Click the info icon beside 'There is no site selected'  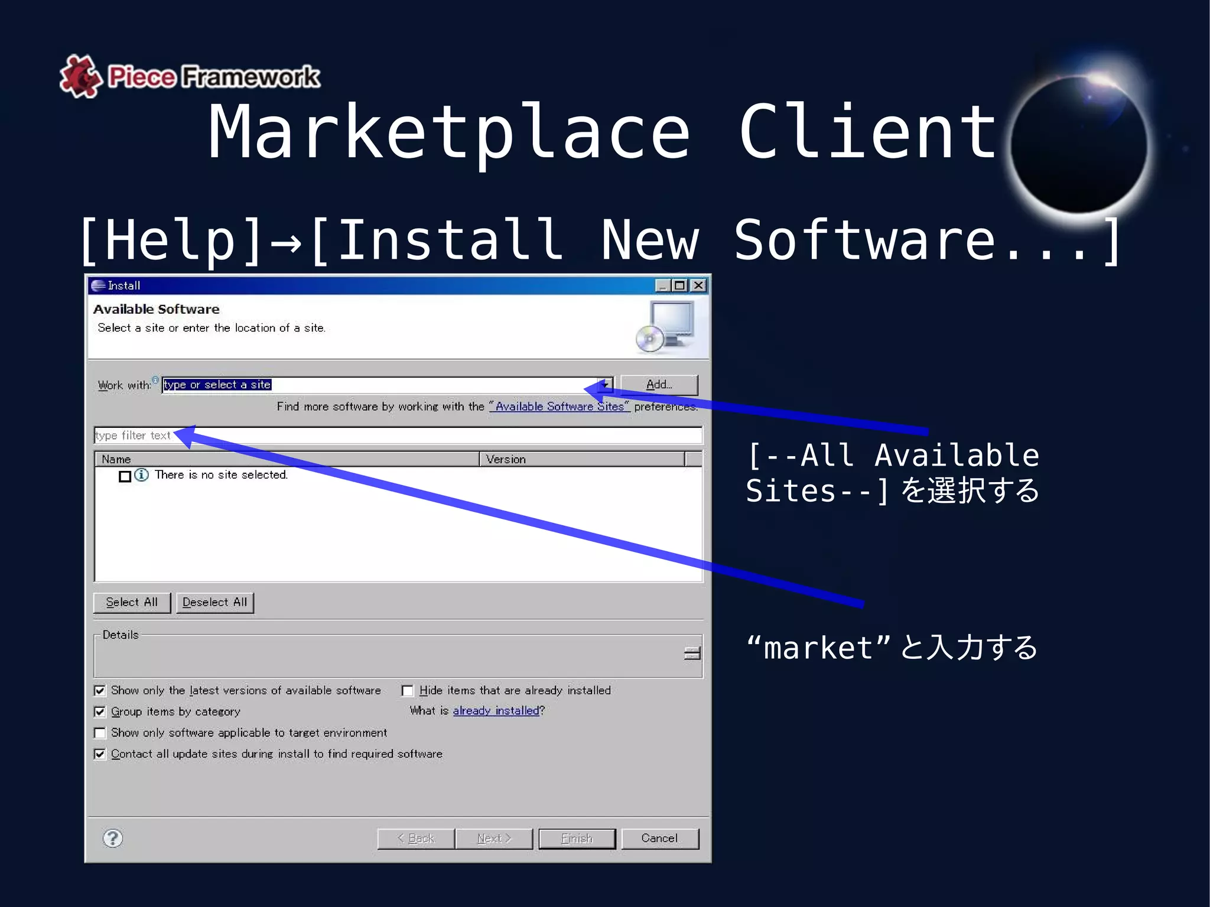click(141, 475)
